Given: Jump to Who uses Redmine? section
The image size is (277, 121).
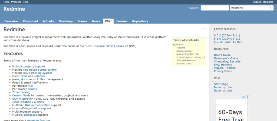Looking at the screenshot, I should pyautogui.click(x=186, y=60).
